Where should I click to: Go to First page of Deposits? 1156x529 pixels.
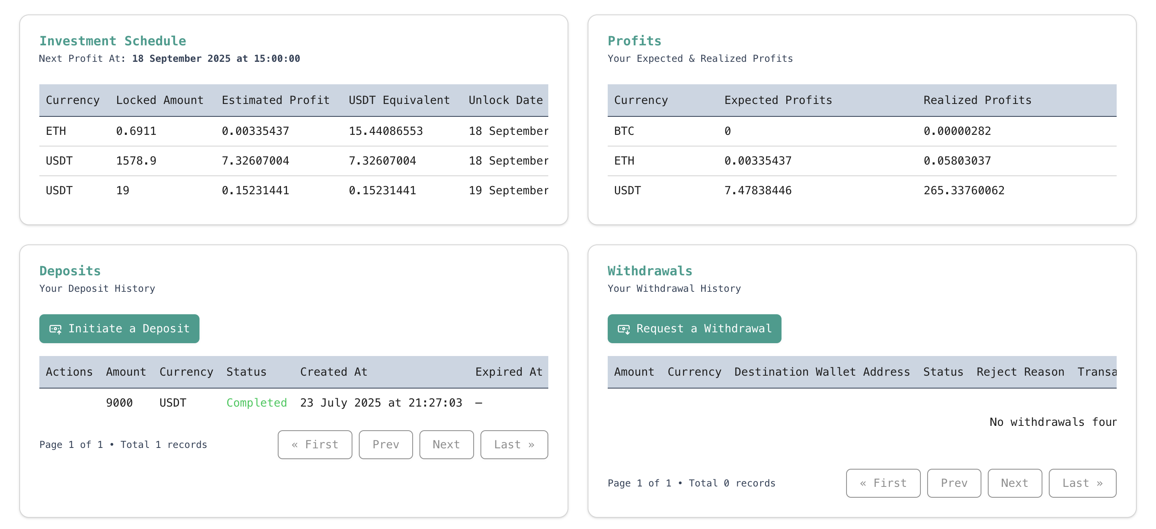[315, 445]
